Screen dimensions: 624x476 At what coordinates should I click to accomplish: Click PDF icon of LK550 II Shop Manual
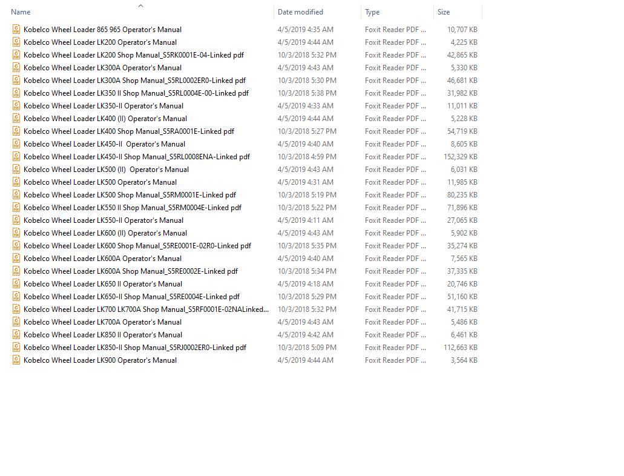point(16,207)
